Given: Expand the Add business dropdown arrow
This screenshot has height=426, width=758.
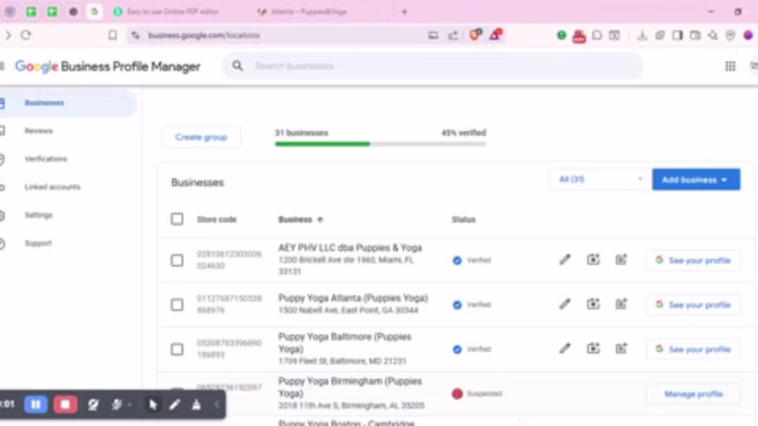Looking at the screenshot, I should 723,179.
